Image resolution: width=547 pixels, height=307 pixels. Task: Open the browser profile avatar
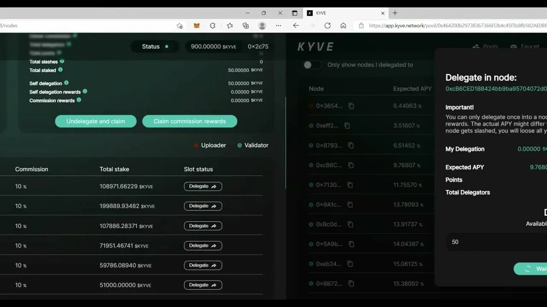[x=262, y=26]
